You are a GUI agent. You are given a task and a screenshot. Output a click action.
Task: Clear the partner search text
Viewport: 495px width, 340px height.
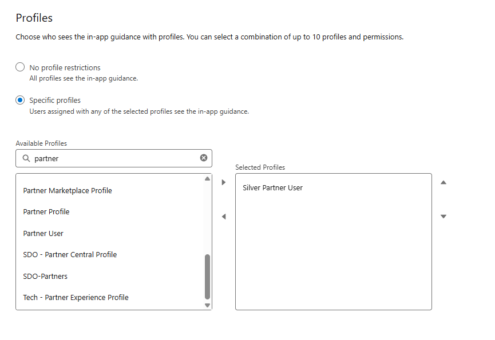[204, 158]
